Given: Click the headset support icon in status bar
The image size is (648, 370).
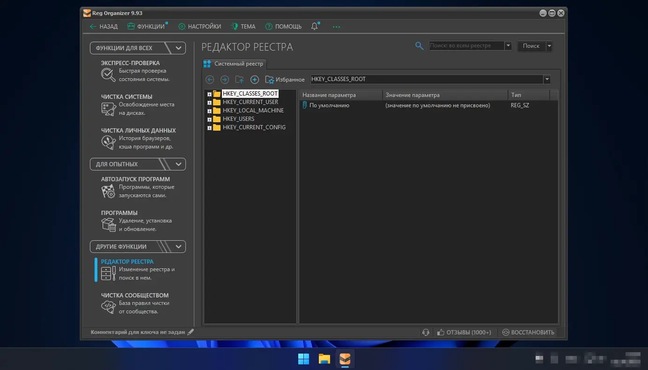Looking at the screenshot, I should 426,332.
